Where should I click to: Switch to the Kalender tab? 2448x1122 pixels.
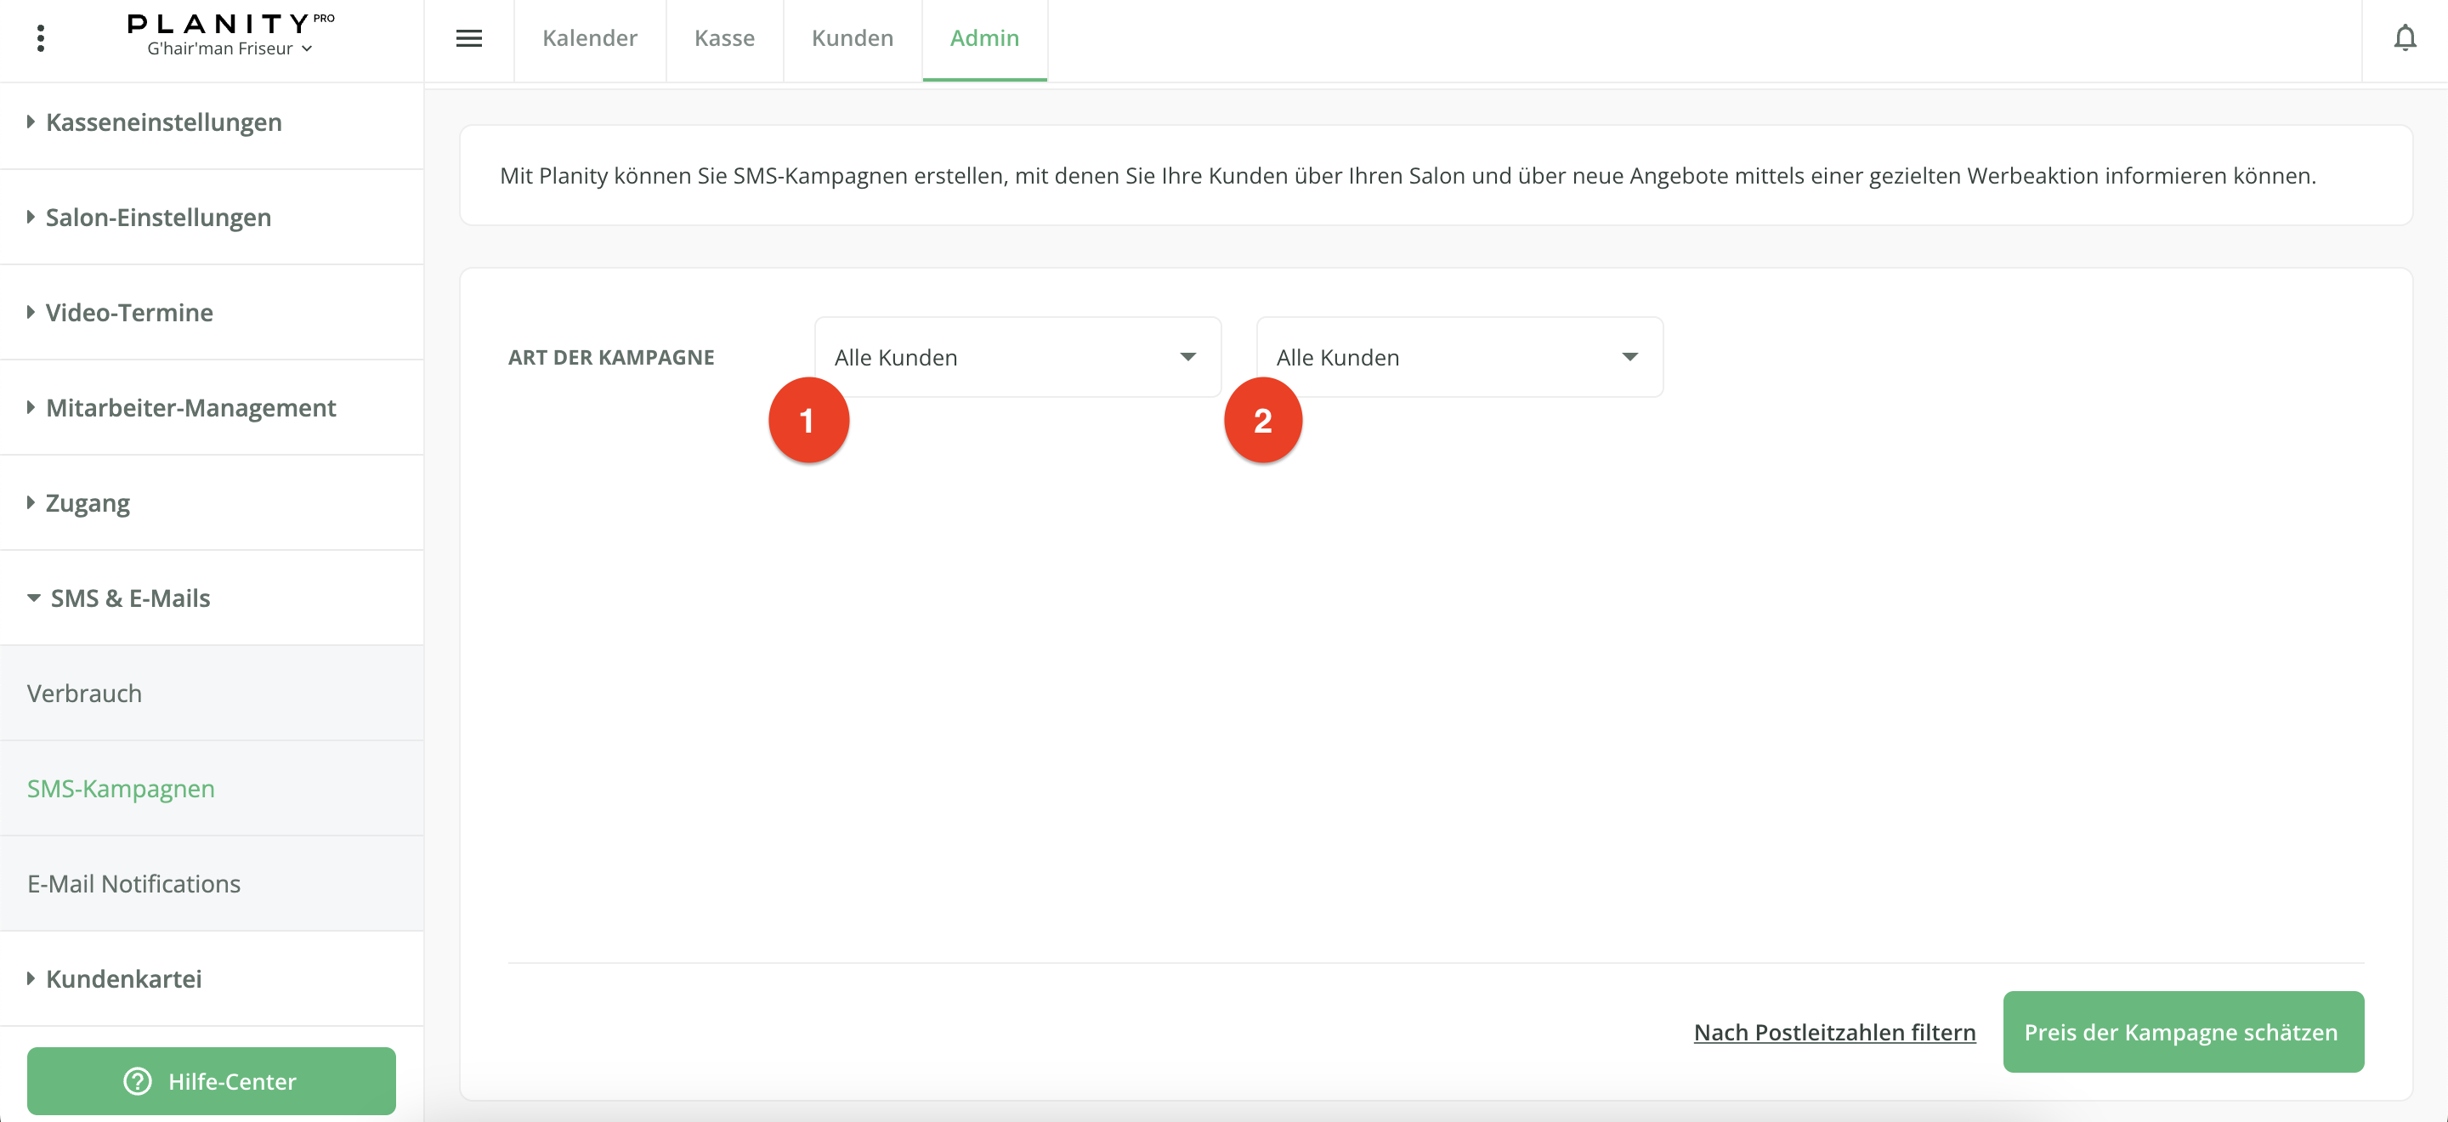589,39
